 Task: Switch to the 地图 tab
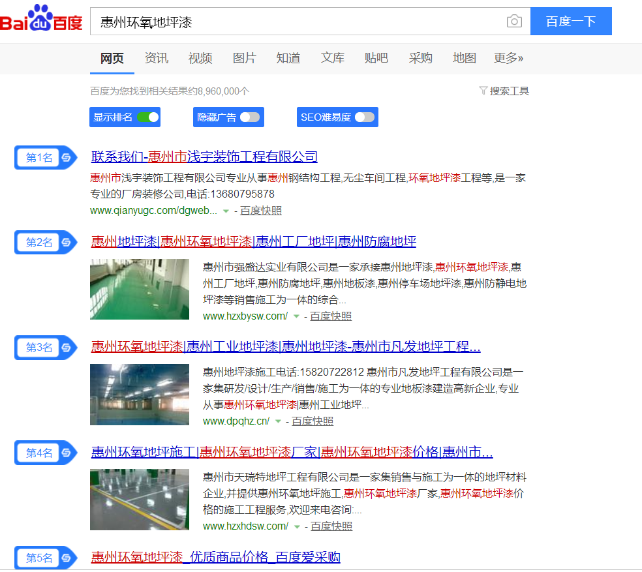[465, 58]
